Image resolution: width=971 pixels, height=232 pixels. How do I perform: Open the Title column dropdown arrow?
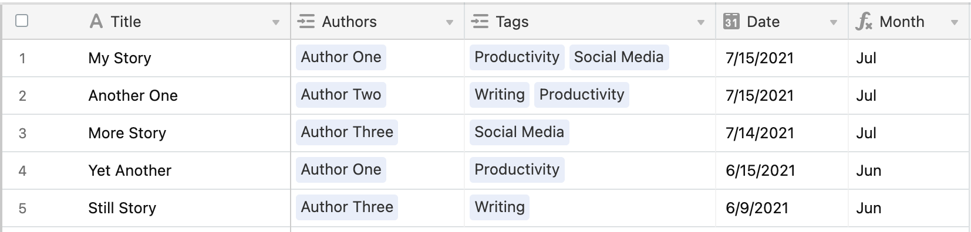276,23
